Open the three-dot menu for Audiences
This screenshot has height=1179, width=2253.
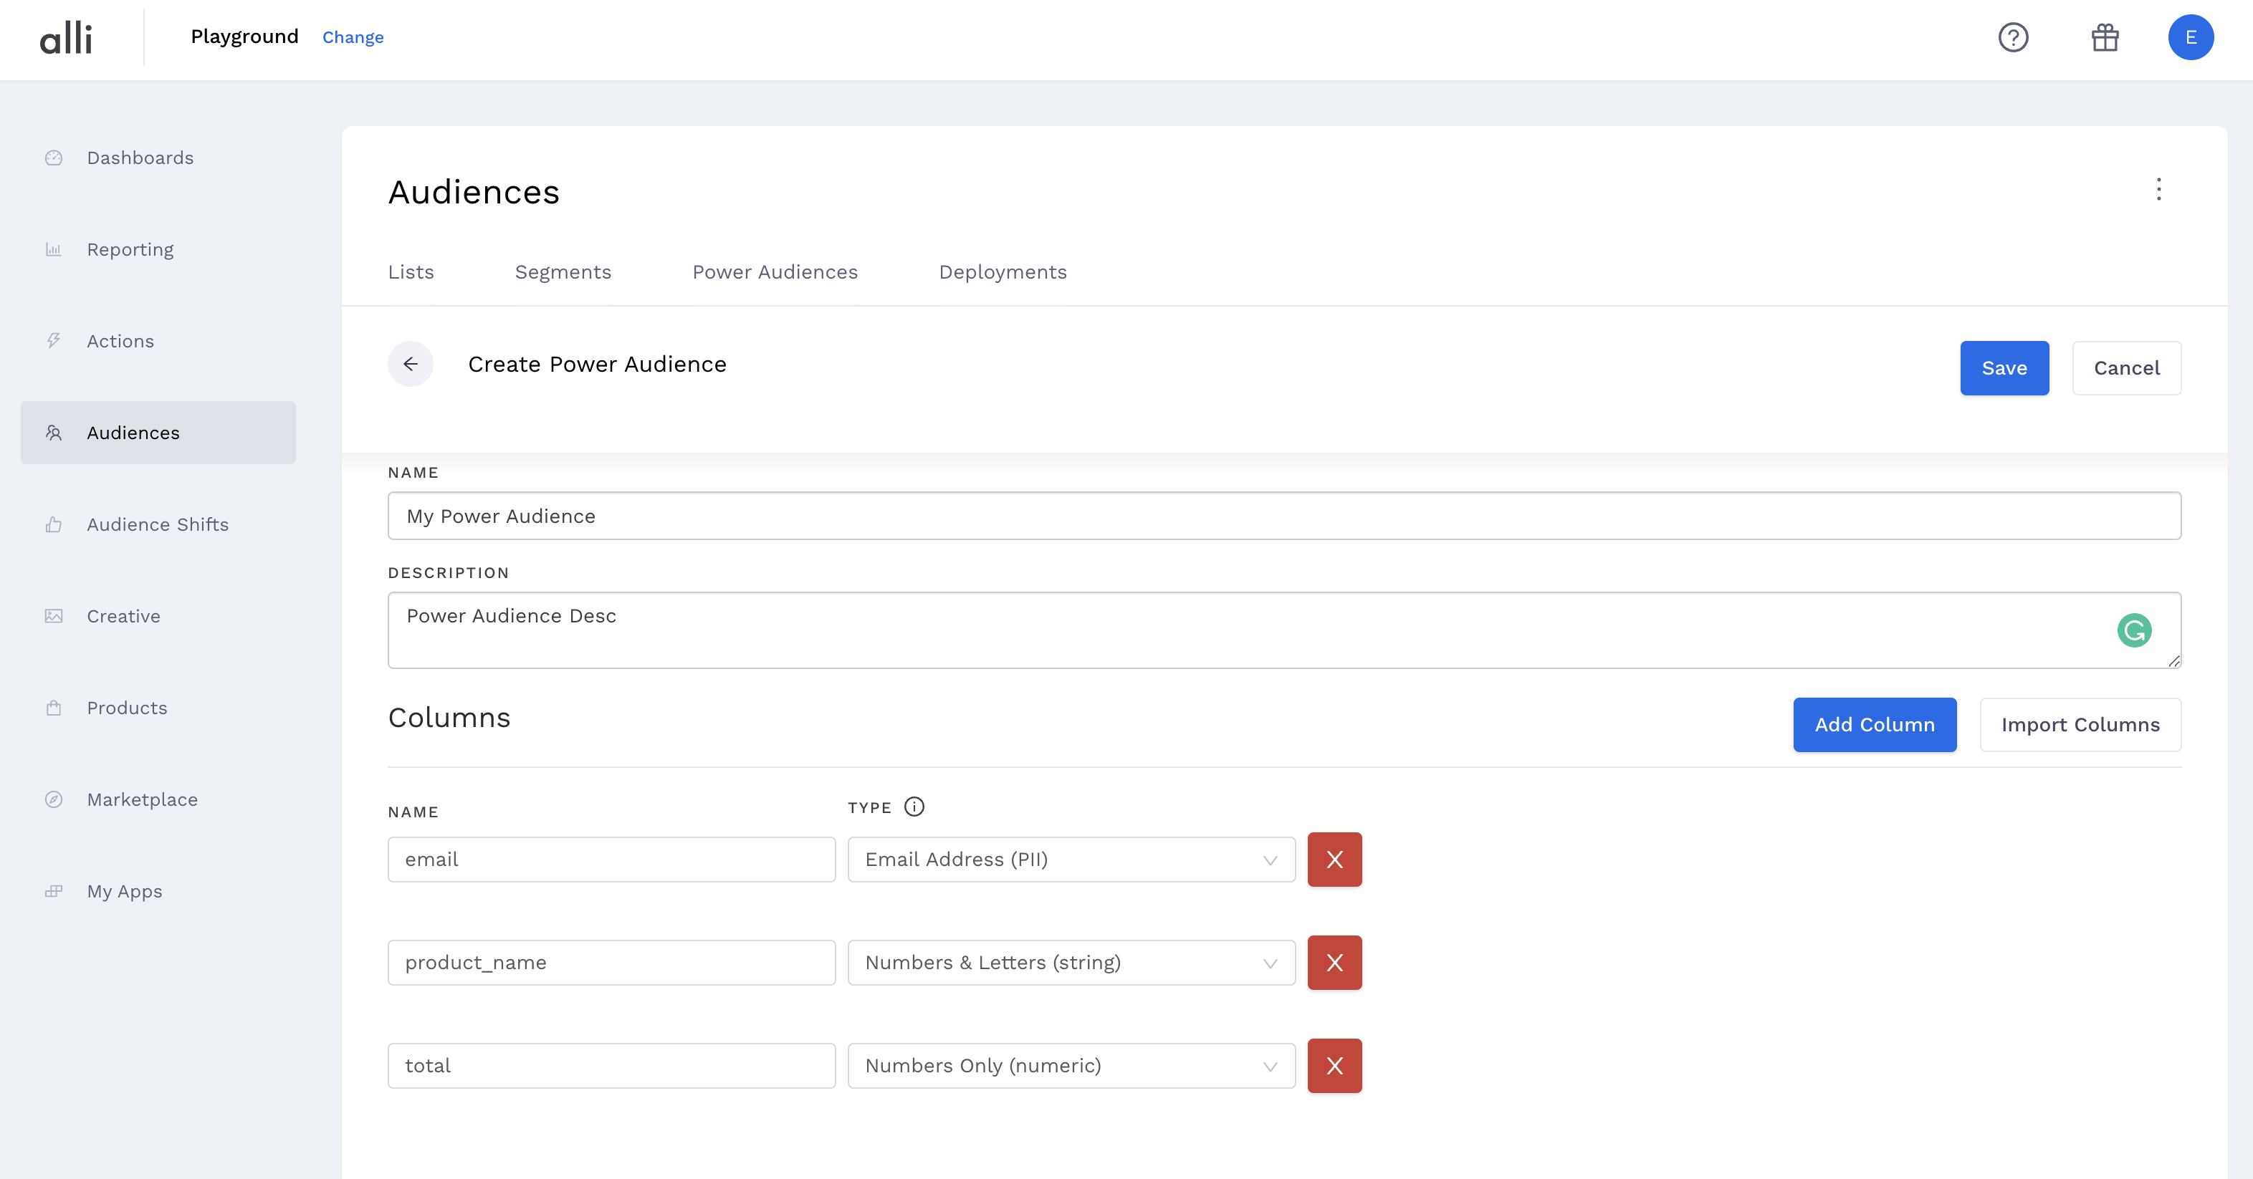(x=2158, y=190)
